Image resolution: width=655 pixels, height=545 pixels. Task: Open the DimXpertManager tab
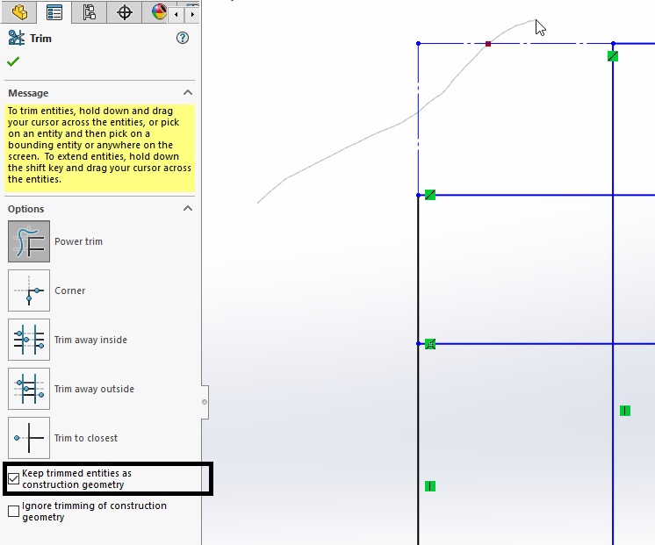125,11
